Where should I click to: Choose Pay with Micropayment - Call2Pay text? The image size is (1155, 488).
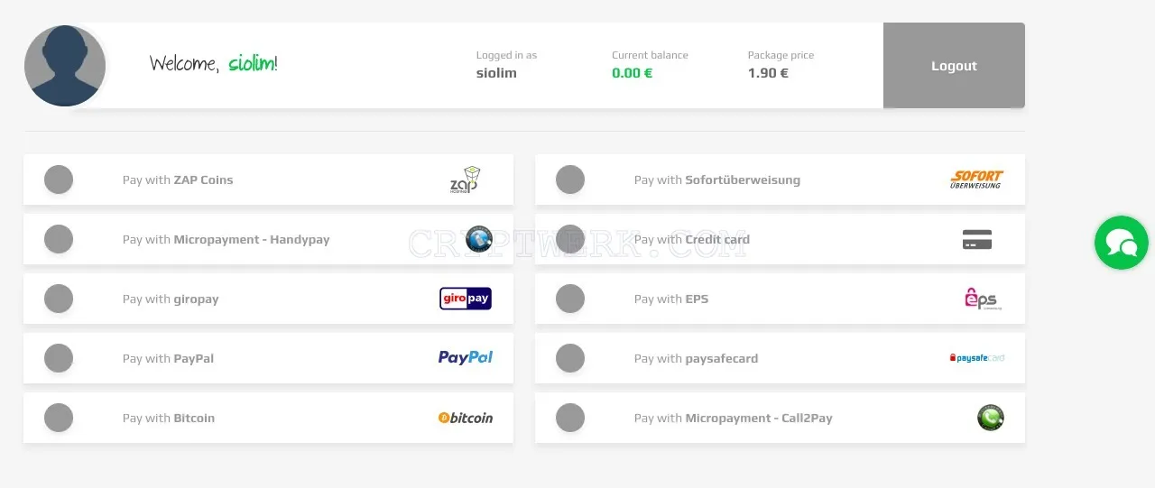pos(733,418)
